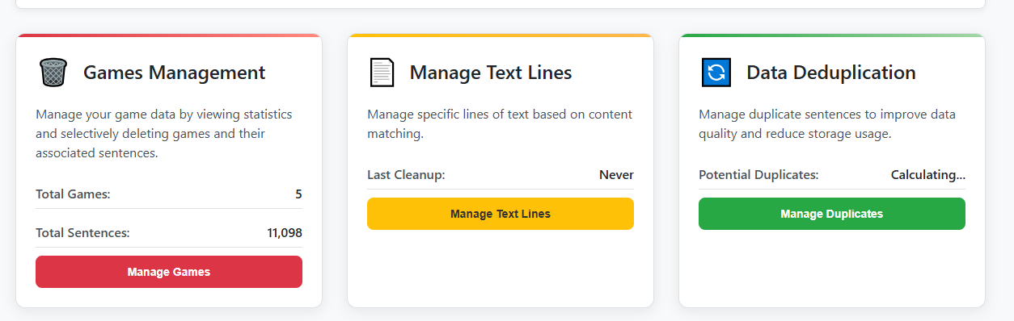The width and height of the screenshot is (1014, 321).
Task: Select the Games Management heading
Action: pos(175,73)
